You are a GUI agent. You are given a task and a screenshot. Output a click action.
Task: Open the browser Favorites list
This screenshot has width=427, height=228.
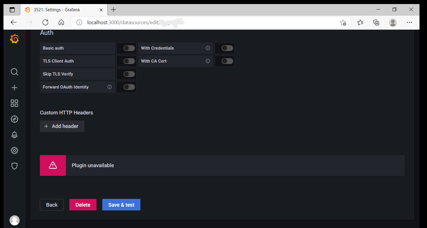360,22
